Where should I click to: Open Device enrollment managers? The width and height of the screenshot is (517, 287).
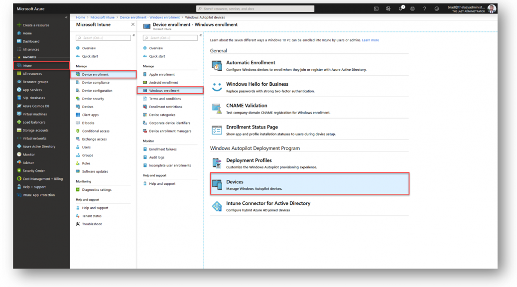click(170, 131)
